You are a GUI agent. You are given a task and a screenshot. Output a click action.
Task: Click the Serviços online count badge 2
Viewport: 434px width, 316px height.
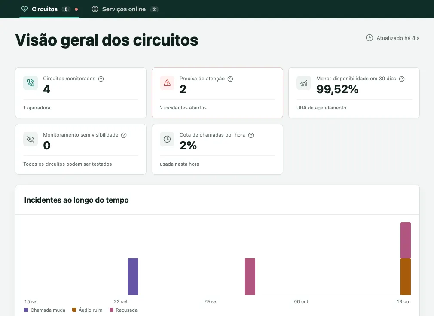154,9
